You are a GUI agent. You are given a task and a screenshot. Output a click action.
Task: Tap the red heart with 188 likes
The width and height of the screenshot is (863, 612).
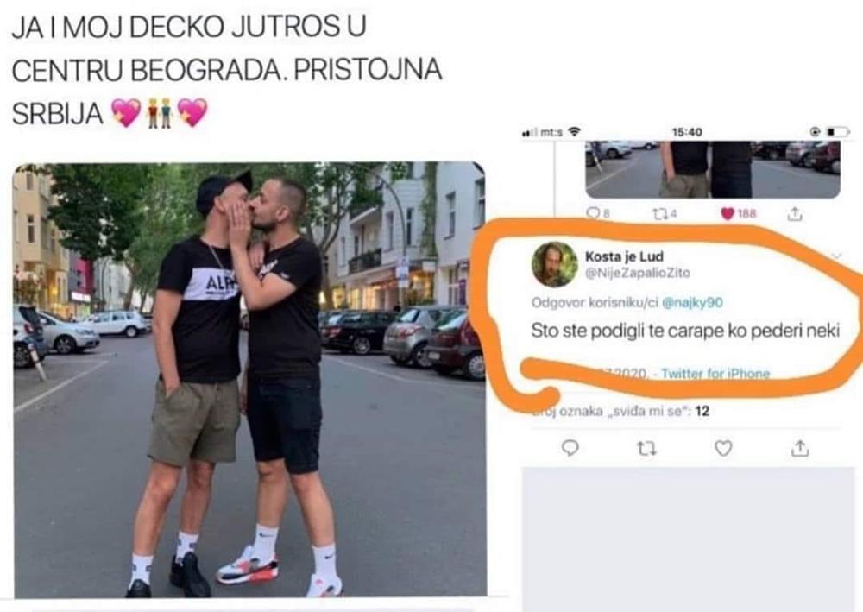click(x=739, y=213)
